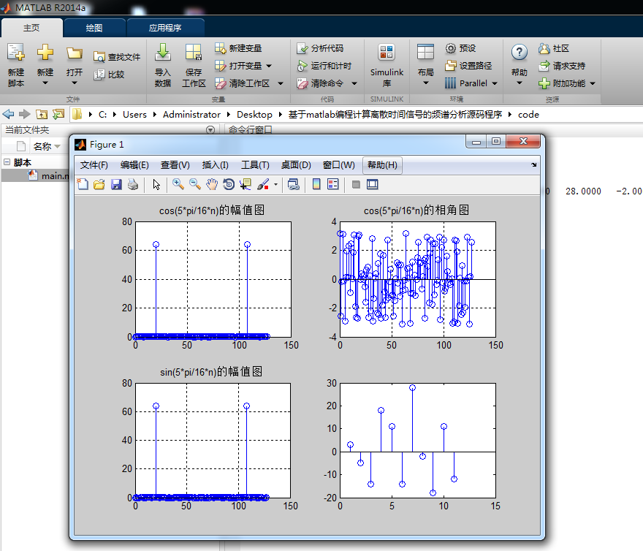Click Find Files (查找文件)
Screen dimensions: 643x551
(x=117, y=56)
